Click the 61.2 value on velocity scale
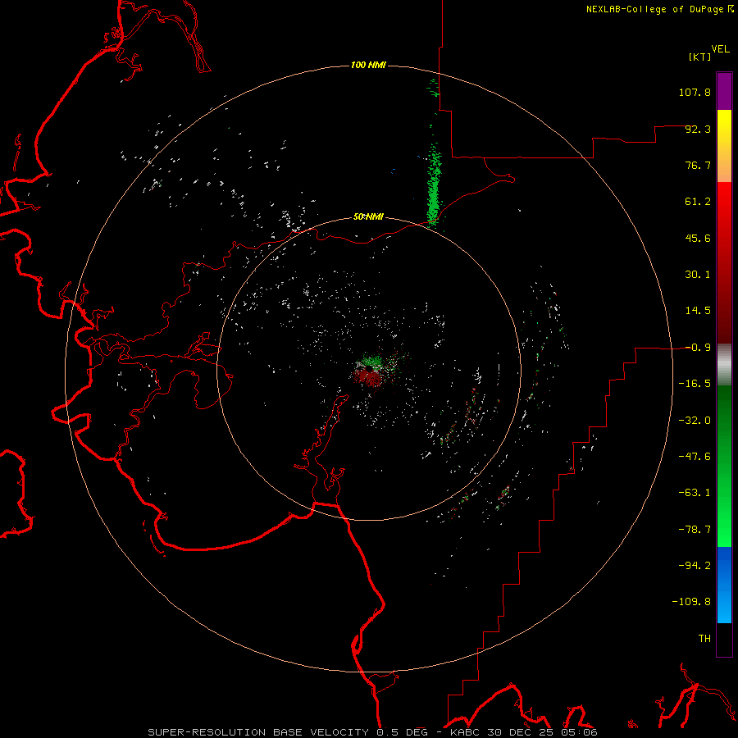The image size is (738, 738). coord(698,202)
